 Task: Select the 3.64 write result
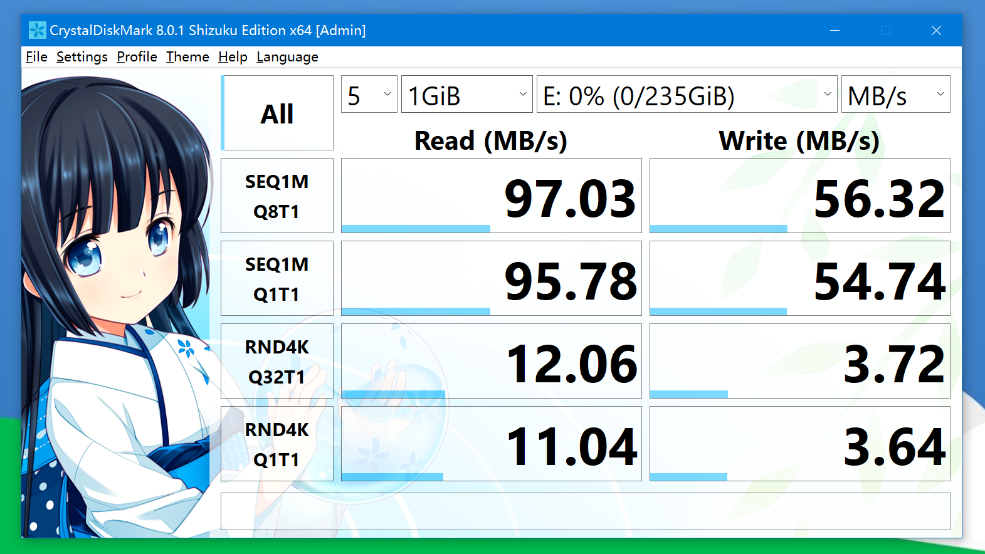800,444
